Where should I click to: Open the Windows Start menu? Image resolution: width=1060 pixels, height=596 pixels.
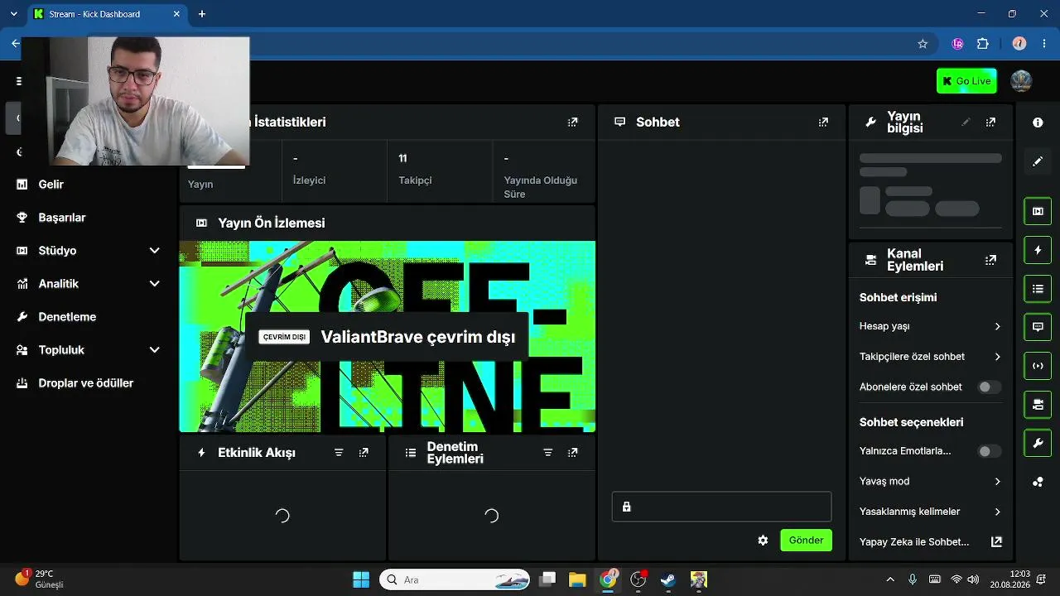(x=361, y=579)
